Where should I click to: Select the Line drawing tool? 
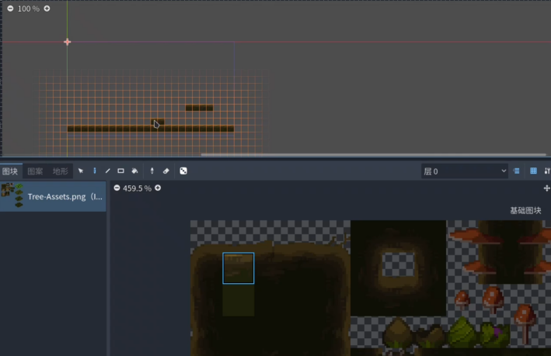click(x=108, y=171)
